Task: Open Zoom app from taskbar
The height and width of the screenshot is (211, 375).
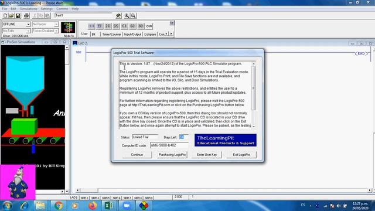Action: click(127, 206)
